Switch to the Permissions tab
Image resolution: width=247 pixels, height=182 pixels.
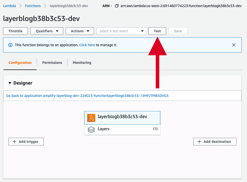[52, 63]
